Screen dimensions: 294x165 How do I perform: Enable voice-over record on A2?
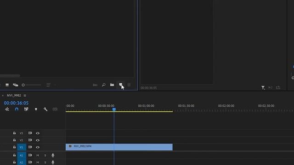coord(53,162)
